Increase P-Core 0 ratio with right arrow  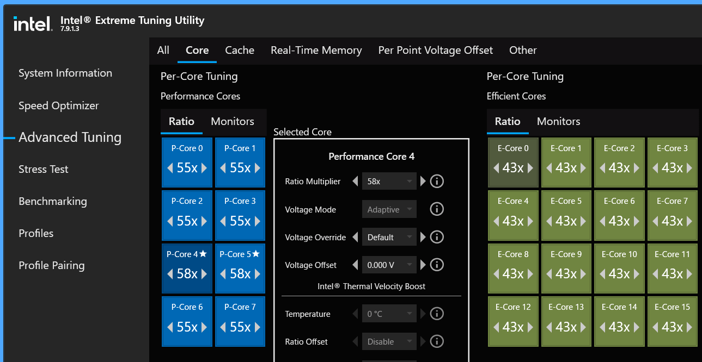pyautogui.click(x=204, y=168)
